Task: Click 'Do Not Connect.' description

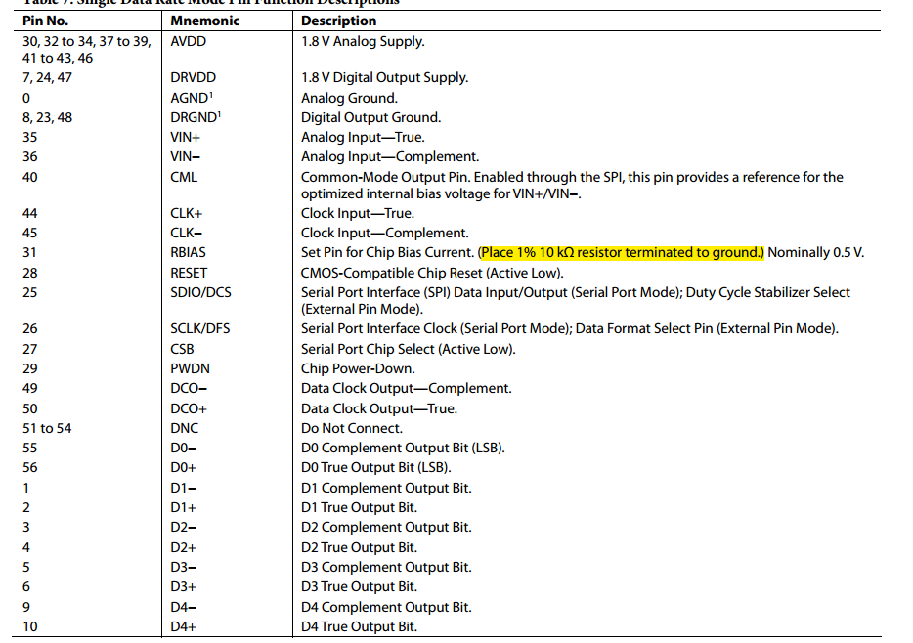Action: pos(352,428)
